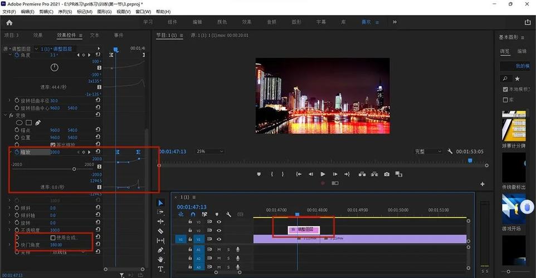Click the pen mask tool under 变换

tap(37, 123)
